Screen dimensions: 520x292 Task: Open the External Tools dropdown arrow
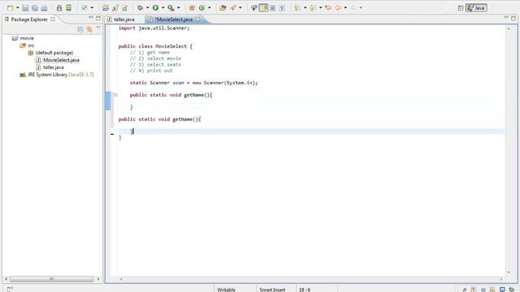[x=179, y=7]
